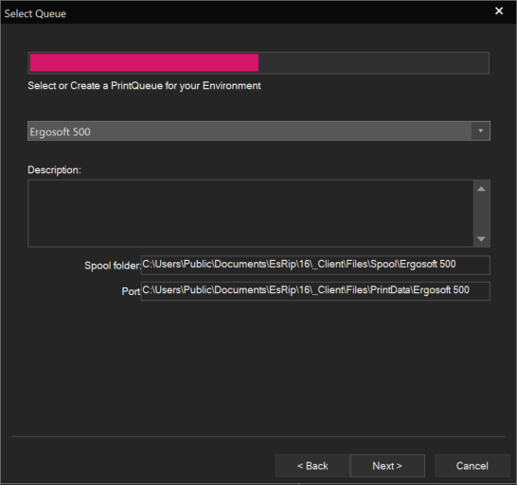This screenshot has width=517, height=485.
Task: Proceed with the Next button
Action: pyautogui.click(x=387, y=466)
